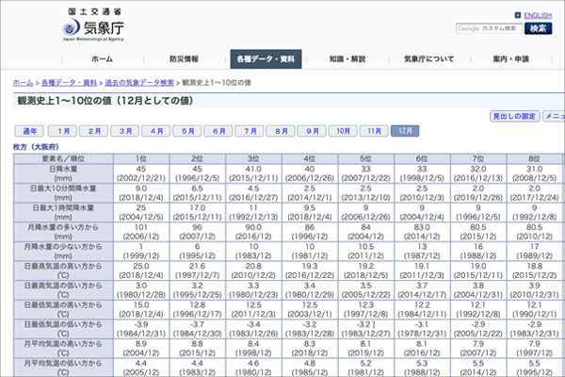Screen dimensions: 565x377
Task: Open the ホーム navigation menu item
Action: coord(102,59)
